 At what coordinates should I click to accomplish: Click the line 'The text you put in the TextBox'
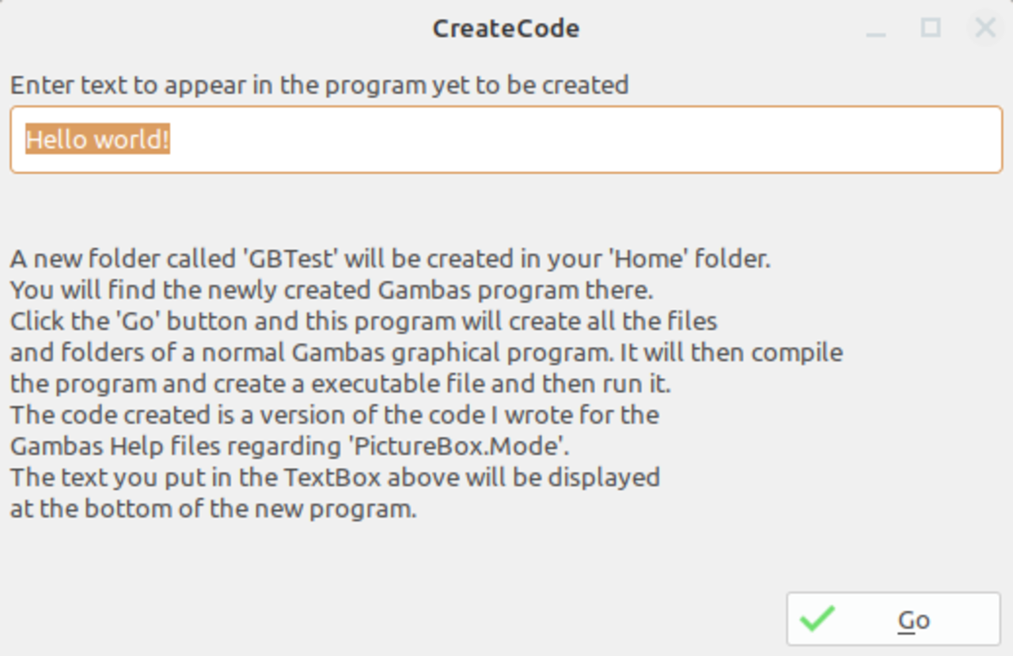click(335, 477)
